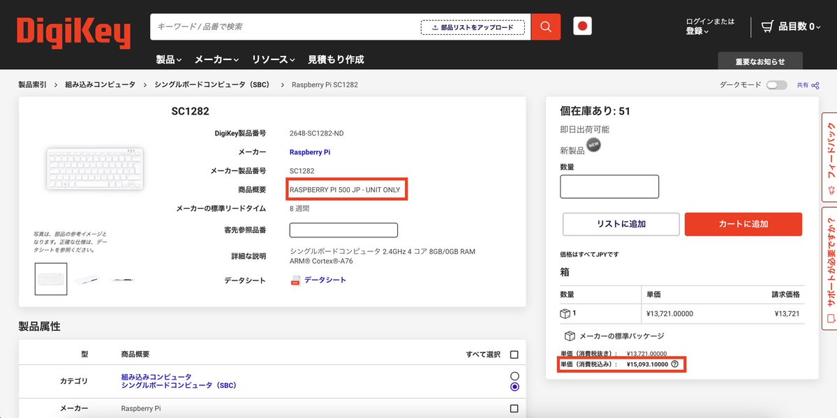
Task: Click the box package icon by quantity 1
Action: click(x=565, y=314)
